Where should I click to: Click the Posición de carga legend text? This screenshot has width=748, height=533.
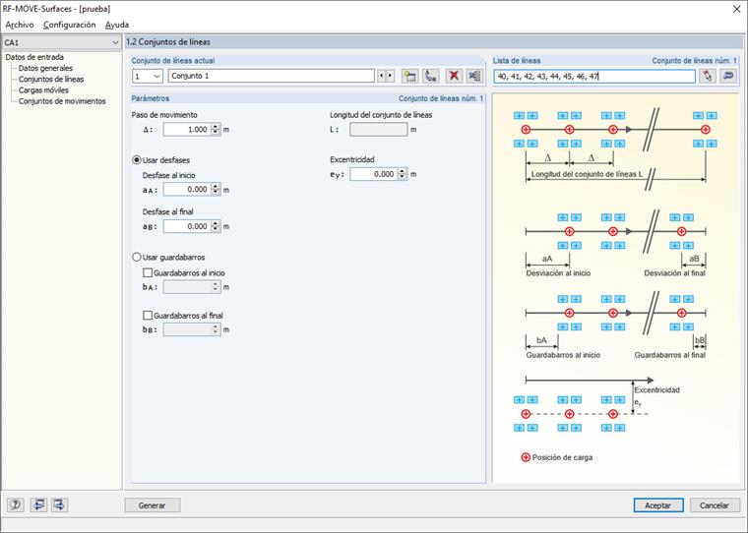pos(562,457)
